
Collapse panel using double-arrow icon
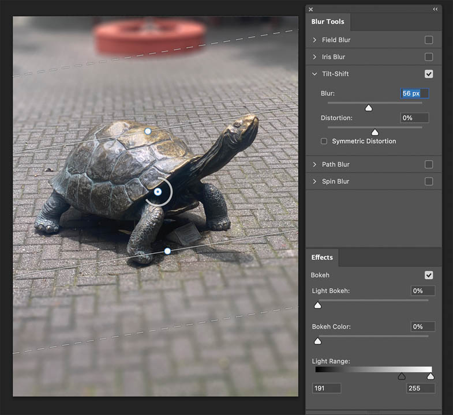tap(435, 9)
